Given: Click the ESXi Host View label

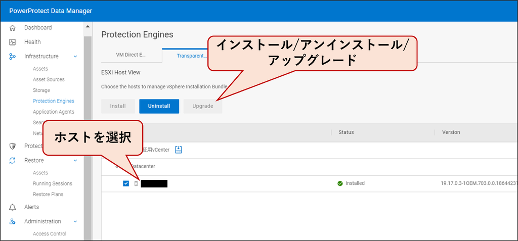Looking at the screenshot, I should click(x=121, y=72).
